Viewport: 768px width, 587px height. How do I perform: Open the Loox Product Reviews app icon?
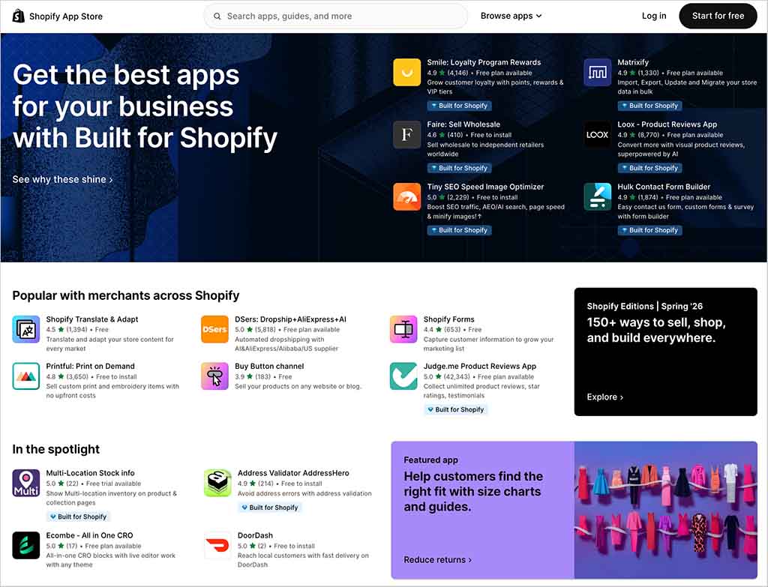tap(598, 135)
